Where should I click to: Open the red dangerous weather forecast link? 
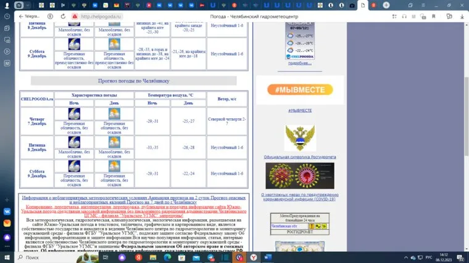(x=133, y=209)
